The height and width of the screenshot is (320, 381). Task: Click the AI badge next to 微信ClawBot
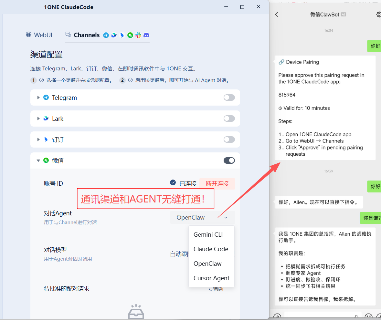click(343, 15)
